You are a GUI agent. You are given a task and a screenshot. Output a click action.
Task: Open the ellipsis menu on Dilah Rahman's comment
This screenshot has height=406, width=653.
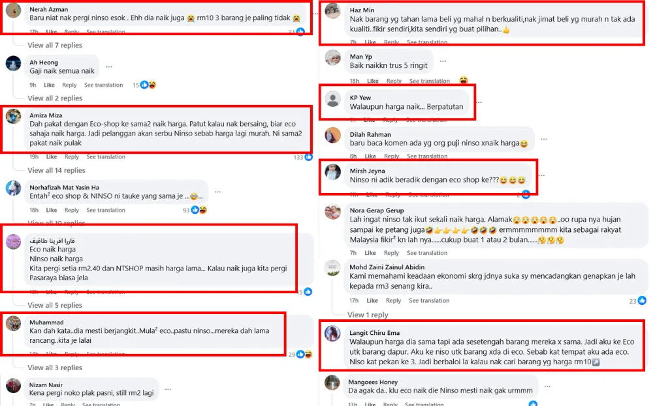(543, 139)
